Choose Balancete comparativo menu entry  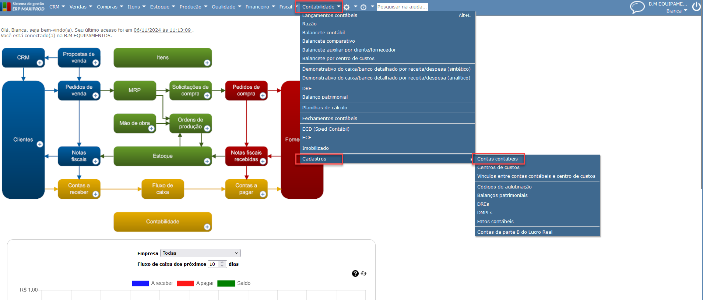386,41
